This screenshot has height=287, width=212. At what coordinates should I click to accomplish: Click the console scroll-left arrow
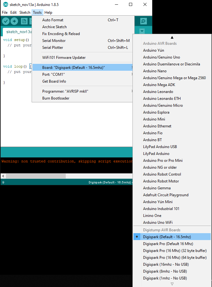pos(3,176)
